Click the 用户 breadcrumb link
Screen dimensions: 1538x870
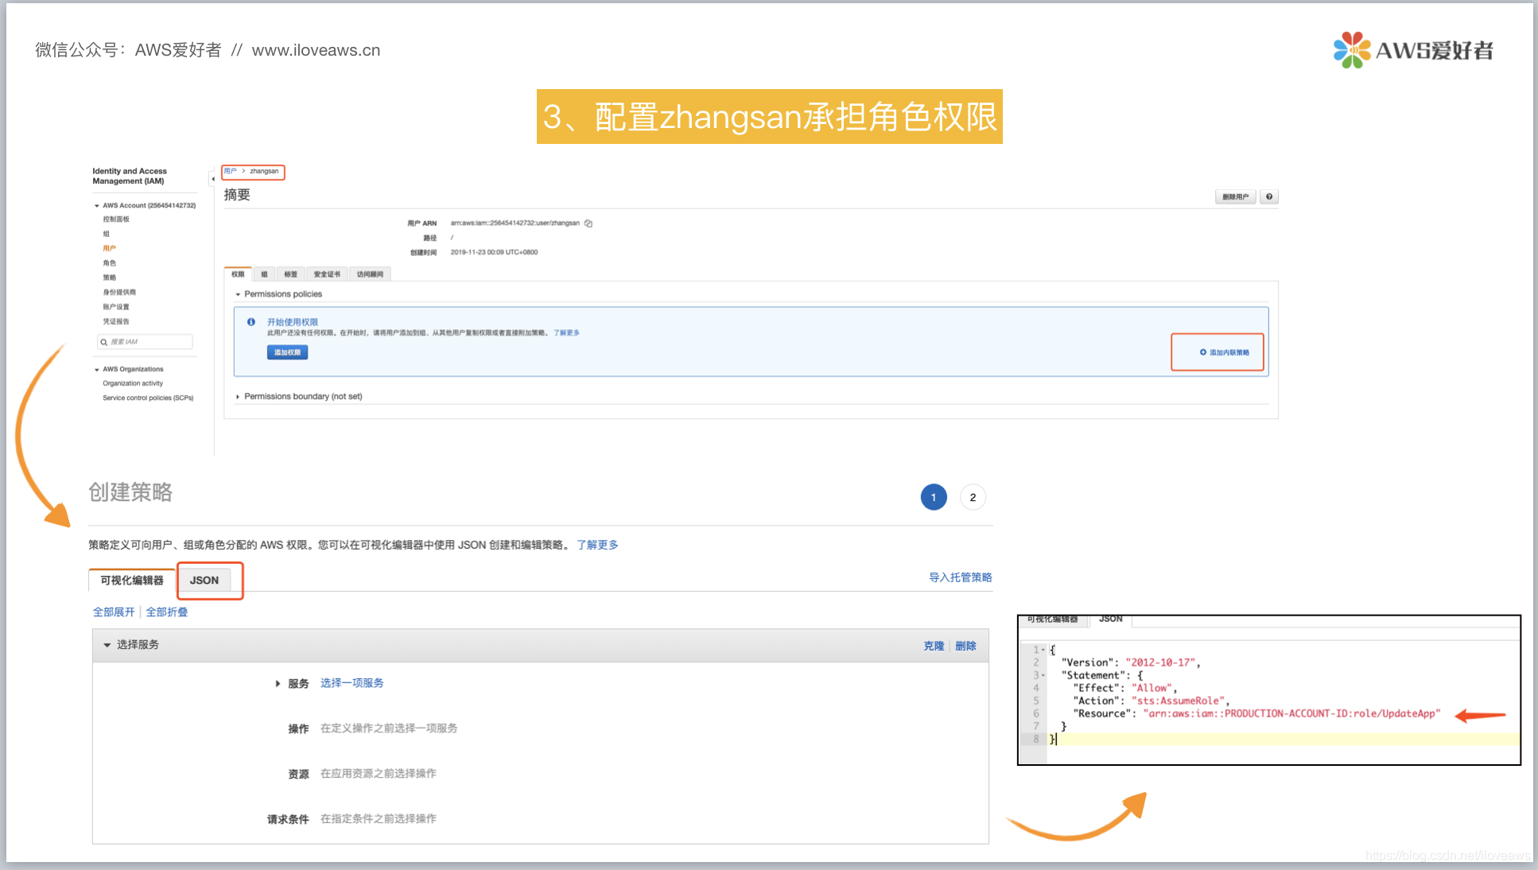230,171
